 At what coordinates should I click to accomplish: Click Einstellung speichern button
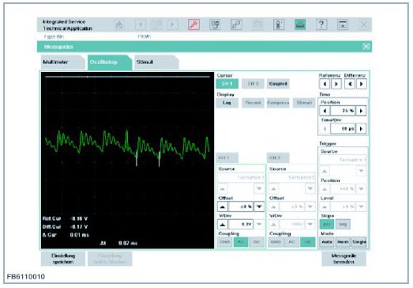pyautogui.click(x=63, y=259)
